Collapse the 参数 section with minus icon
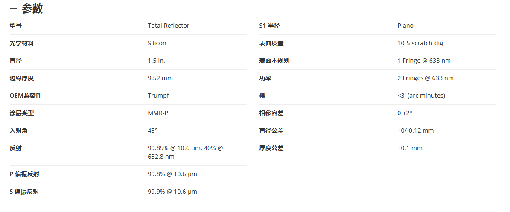 point(13,9)
